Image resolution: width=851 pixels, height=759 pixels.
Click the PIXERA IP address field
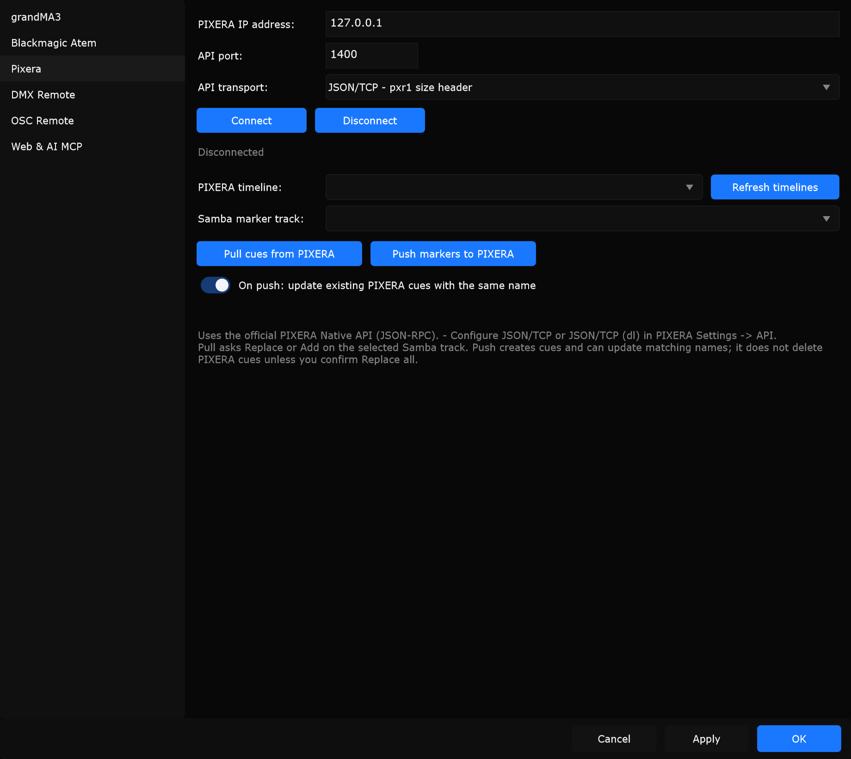[582, 24]
